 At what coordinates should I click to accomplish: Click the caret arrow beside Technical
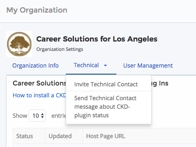(105, 66)
